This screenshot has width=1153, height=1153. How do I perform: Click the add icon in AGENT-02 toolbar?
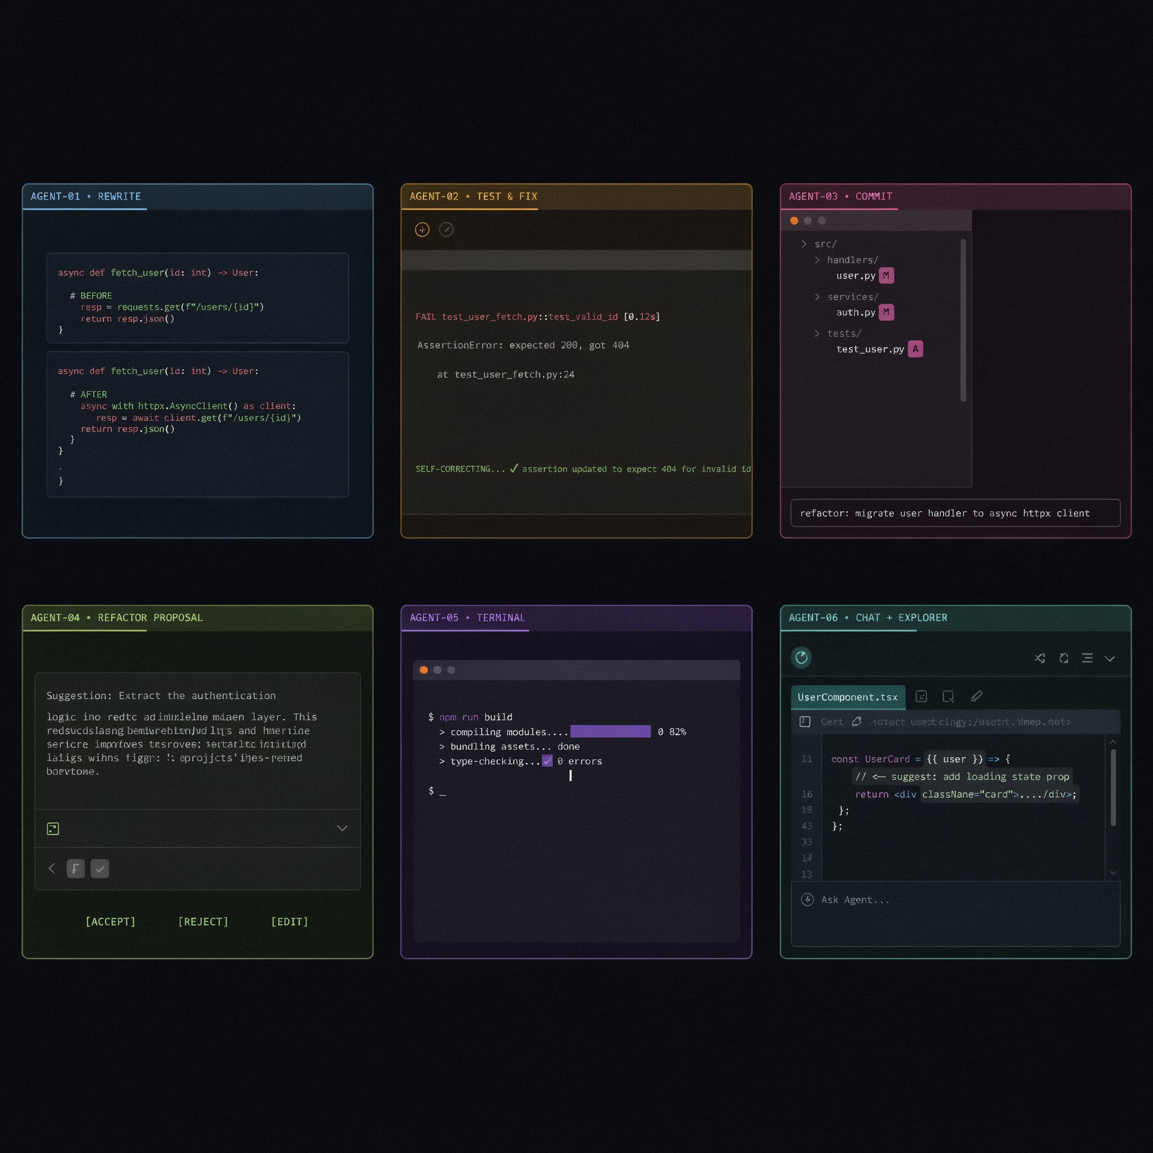pyautogui.click(x=422, y=230)
